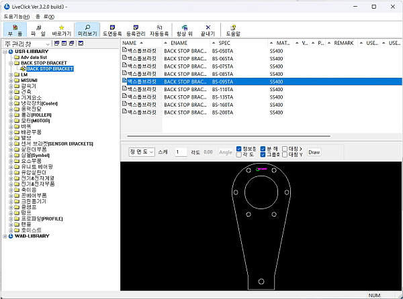The image size is (403, 299).
Task: Enable the 대칭 X checkbox
Action: pyautogui.click(x=285, y=149)
